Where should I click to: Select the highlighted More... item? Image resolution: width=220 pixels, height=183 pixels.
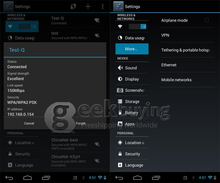coord(132,49)
